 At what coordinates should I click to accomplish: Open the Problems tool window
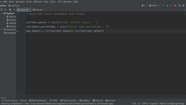(85, 100)
